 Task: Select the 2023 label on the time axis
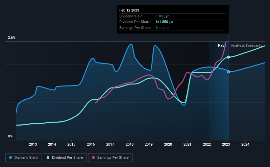(x=226, y=144)
